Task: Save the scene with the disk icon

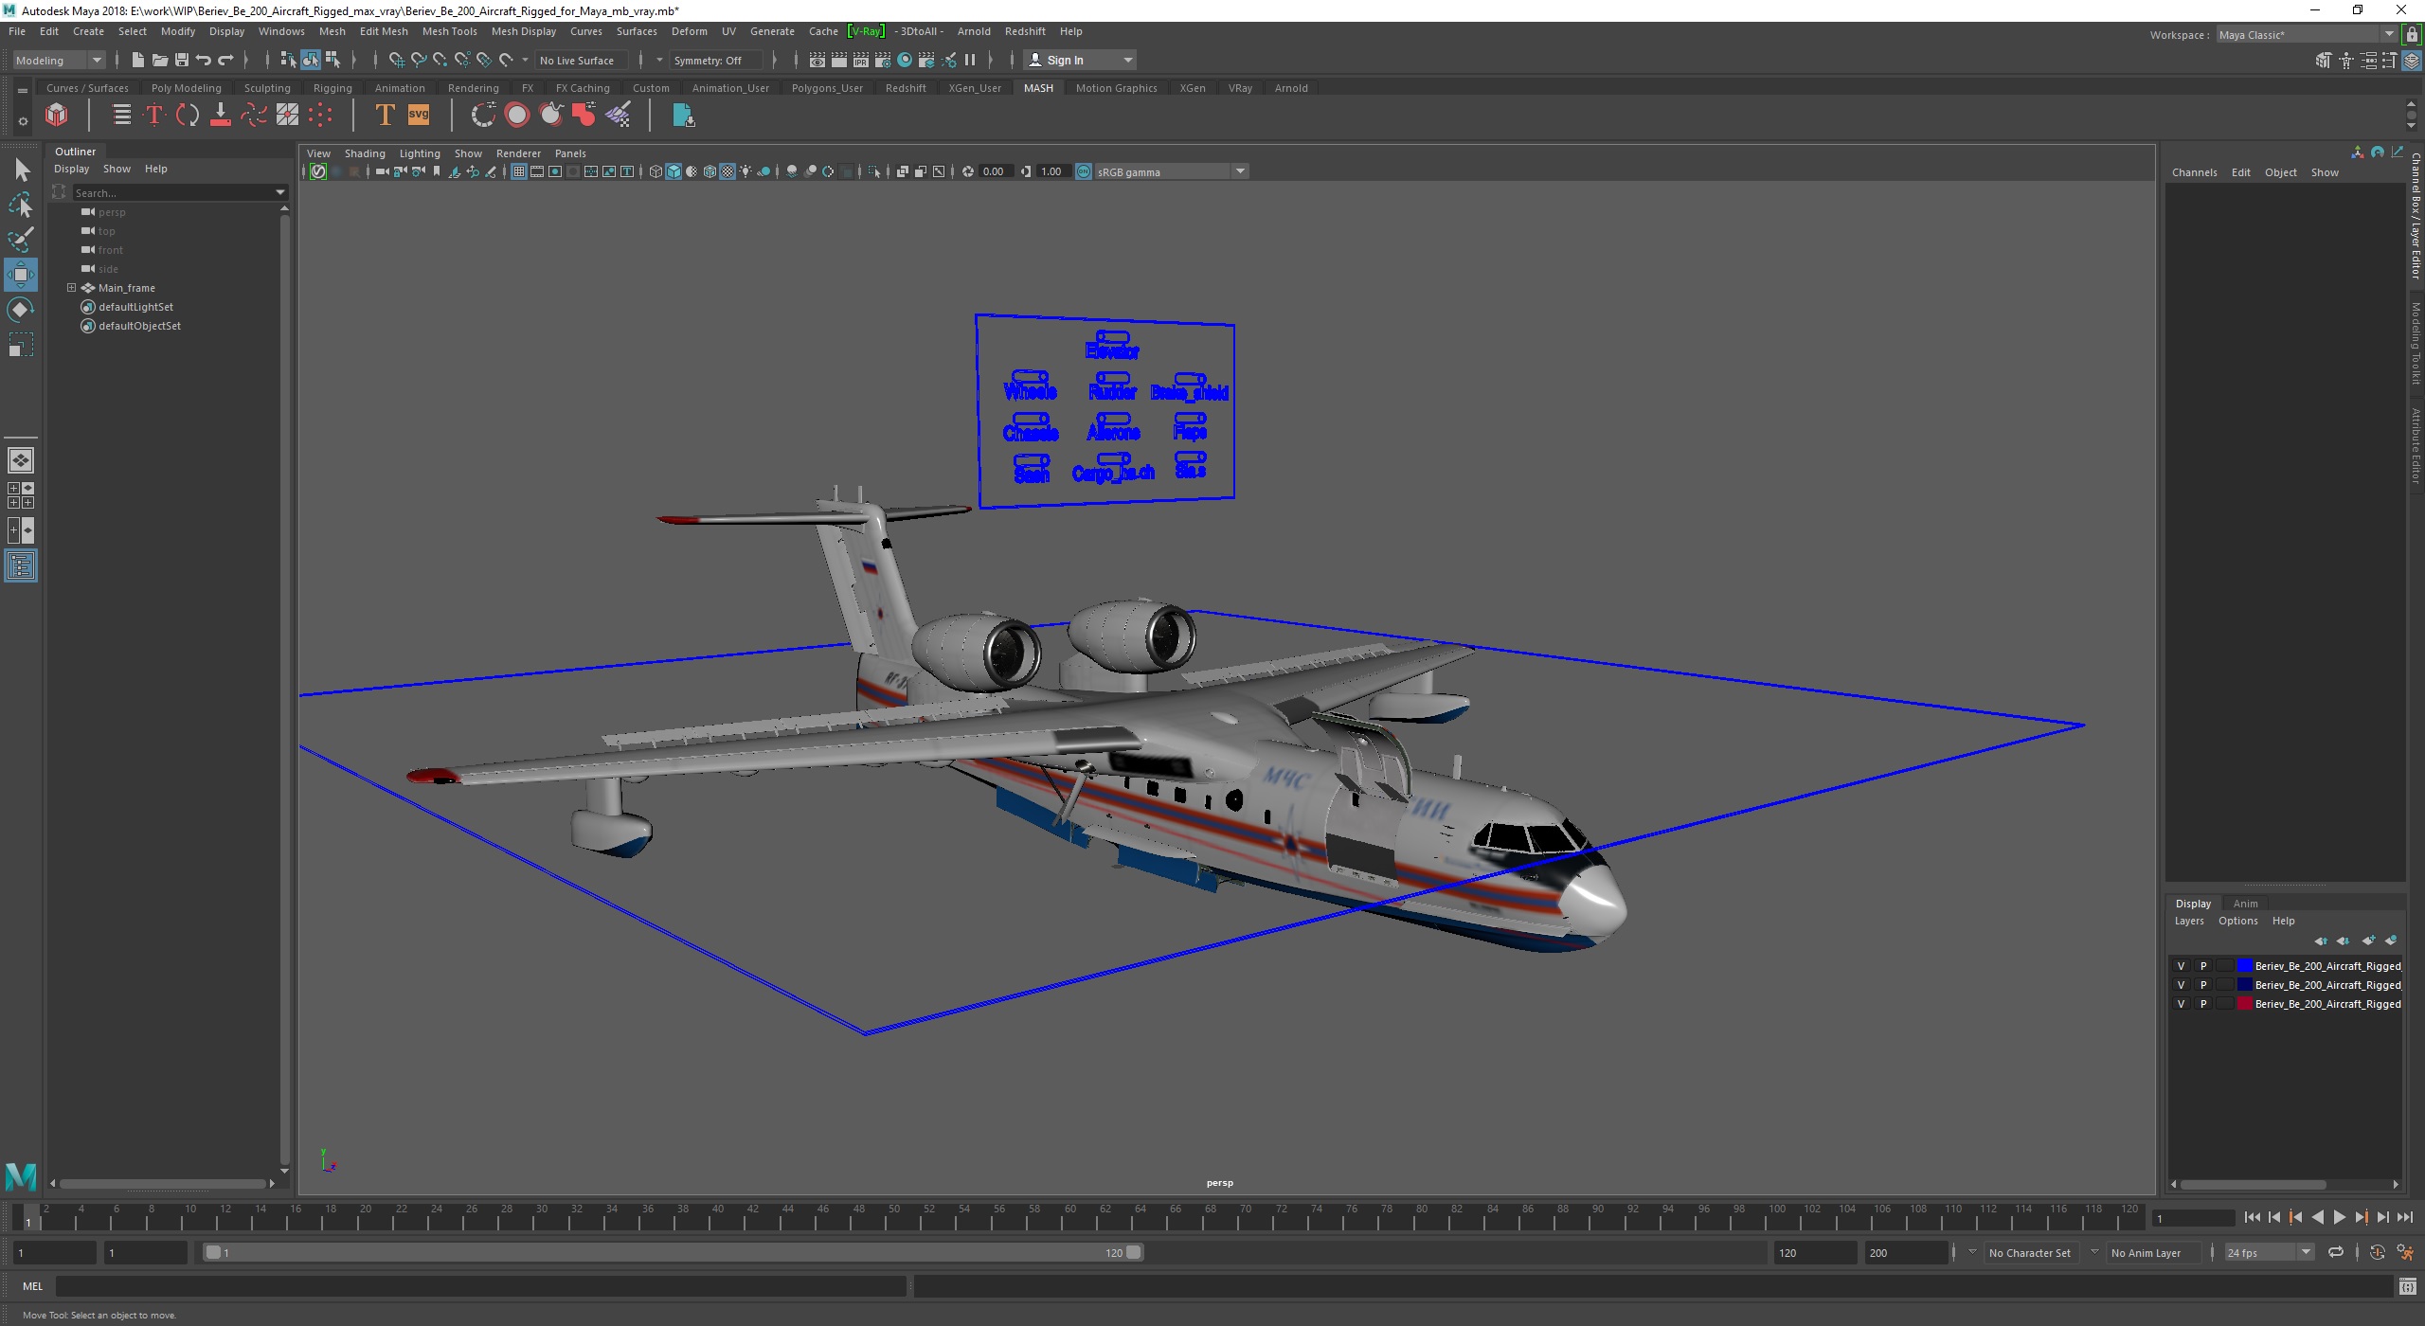Action: [x=182, y=60]
